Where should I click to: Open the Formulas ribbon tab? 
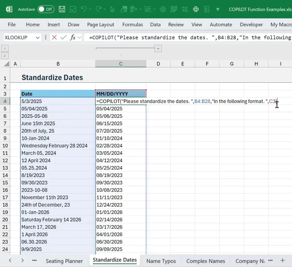(133, 25)
